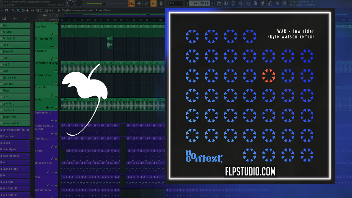Click the main headphones icon near Cell
The image size is (352, 198).
[167, 4]
